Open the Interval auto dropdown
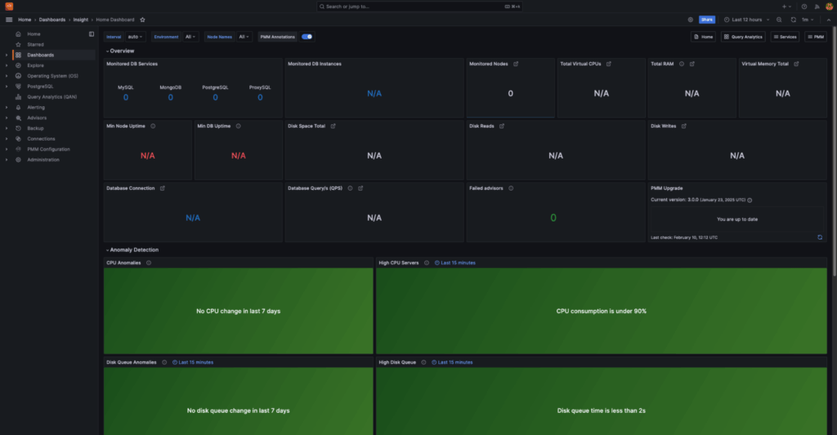Screen dimensions: 837x435 click(x=135, y=37)
